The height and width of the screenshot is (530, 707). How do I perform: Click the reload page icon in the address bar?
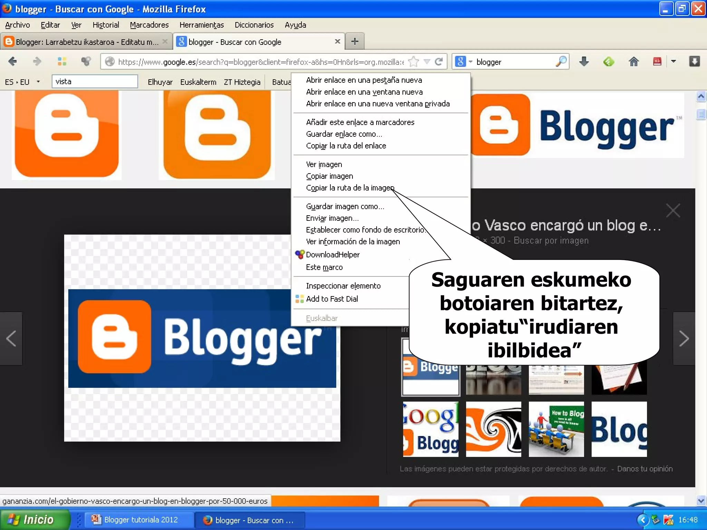[439, 62]
